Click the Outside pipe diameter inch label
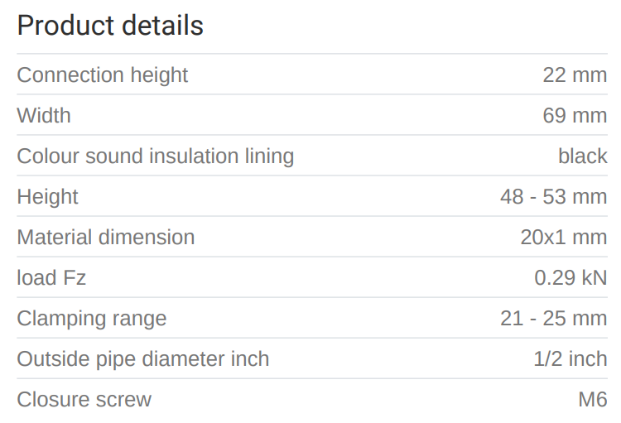The width and height of the screenshot is (621, 423). pos(143,358)
